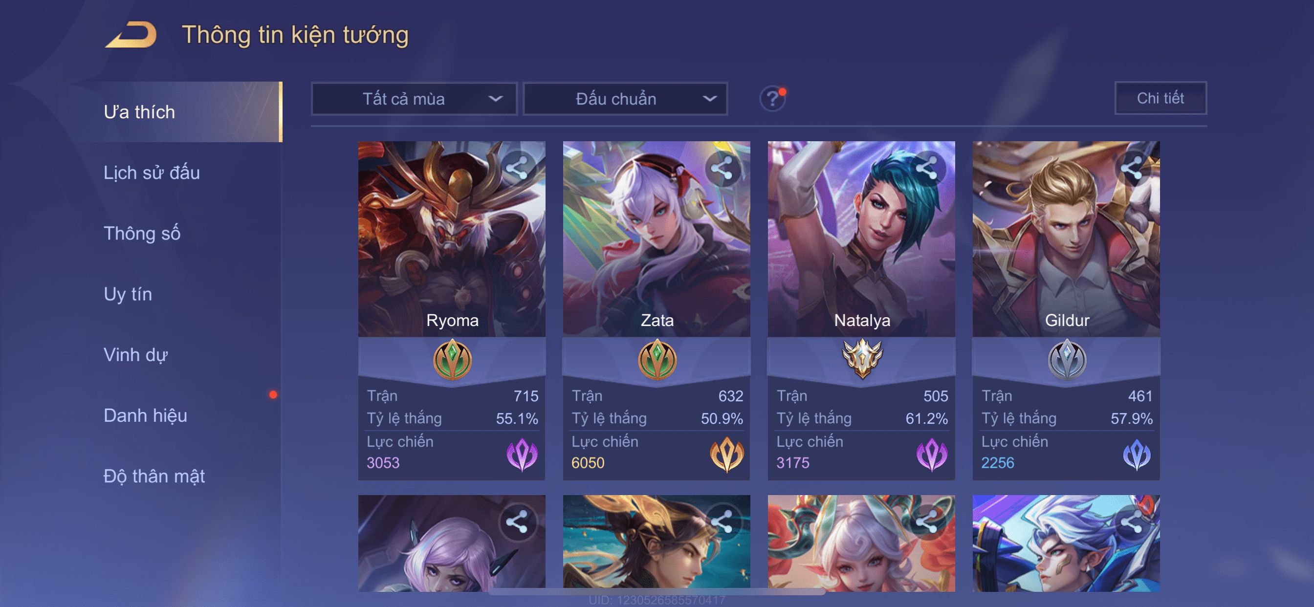
Task: Expand the Tất cả mùa season dropdown
Action: point(414,98)
